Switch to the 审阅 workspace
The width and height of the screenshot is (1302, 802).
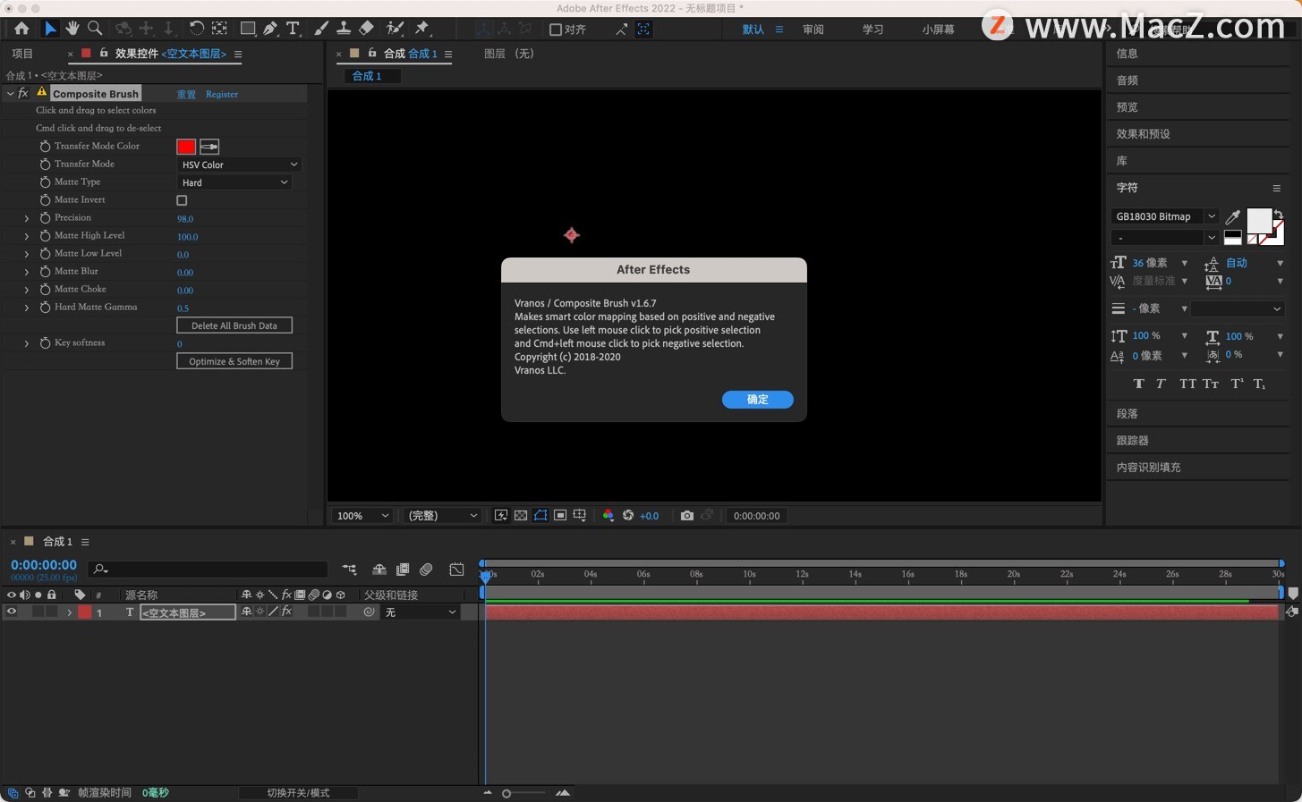pyautogui.click(x=813, y=30)
